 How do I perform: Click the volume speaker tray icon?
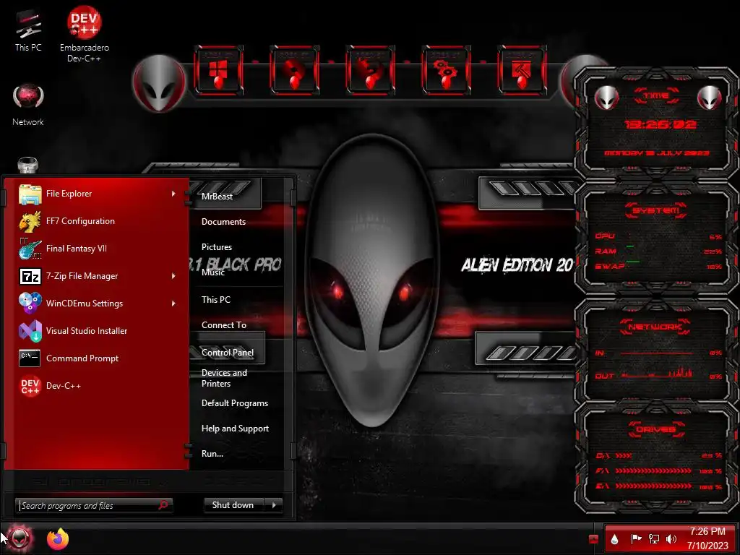(x=671, y=539)
